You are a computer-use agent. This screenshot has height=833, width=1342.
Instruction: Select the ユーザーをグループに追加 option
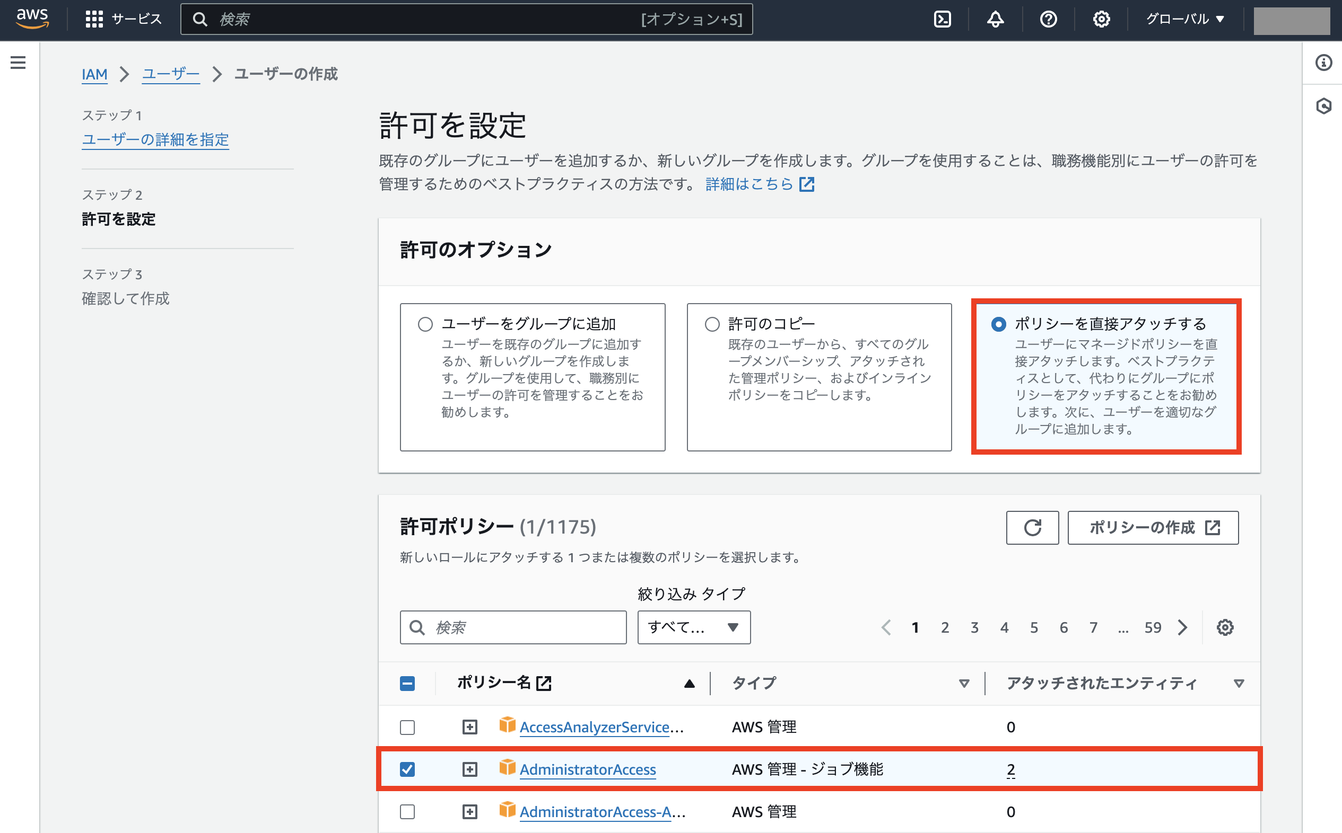coord(424,324)
